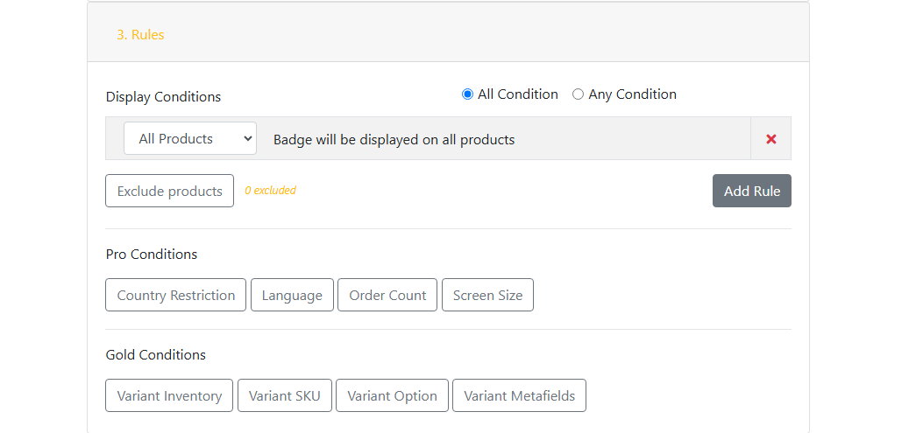Select the Any Condition radio button
The image size is (916, 433).
click(579, 94)
